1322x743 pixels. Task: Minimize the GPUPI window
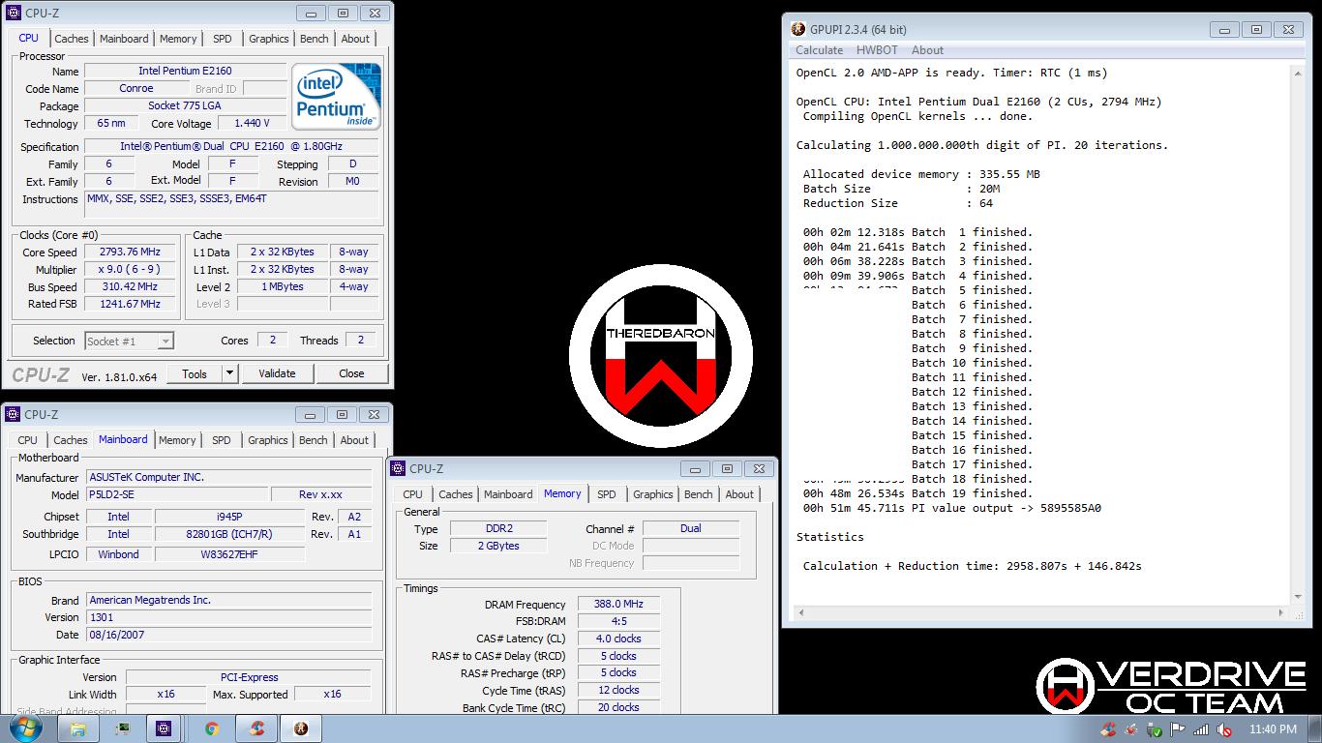[1225, 30]
